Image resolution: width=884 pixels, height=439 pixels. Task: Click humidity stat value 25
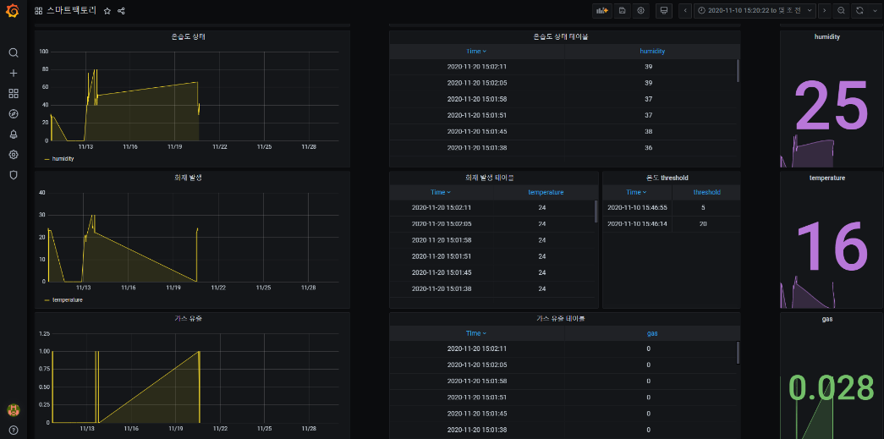pos(831,106)
